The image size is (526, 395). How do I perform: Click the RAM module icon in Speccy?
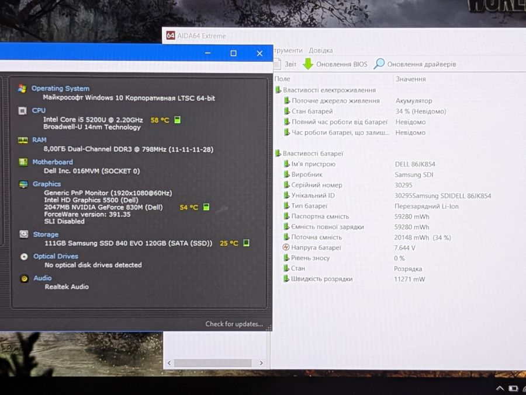(x=23, y=140)
